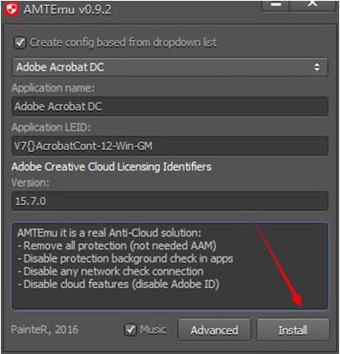Close the AMTEmu window

point(312,5)
